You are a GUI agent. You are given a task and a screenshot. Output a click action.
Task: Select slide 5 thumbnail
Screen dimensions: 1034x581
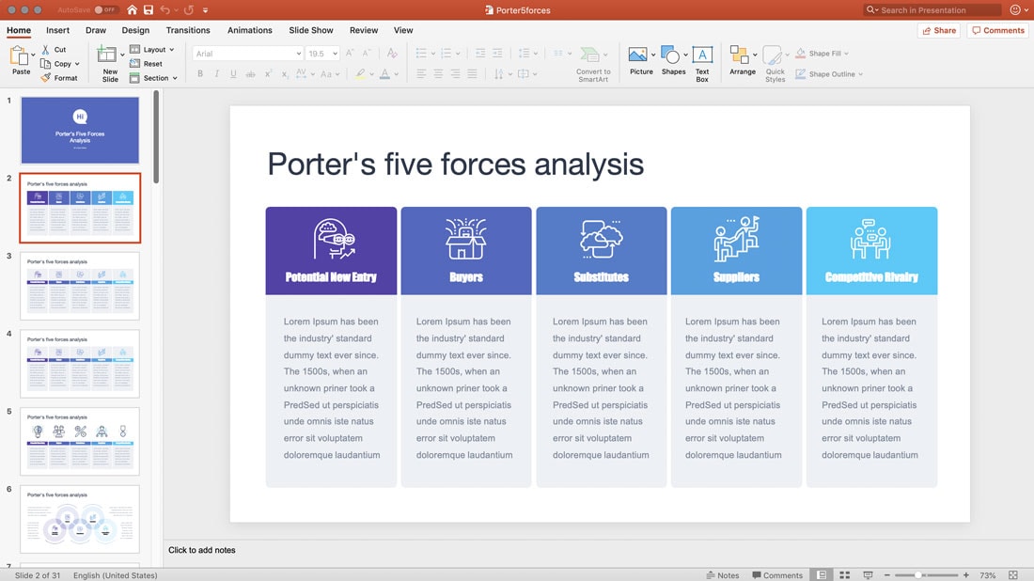coord(81,441)
